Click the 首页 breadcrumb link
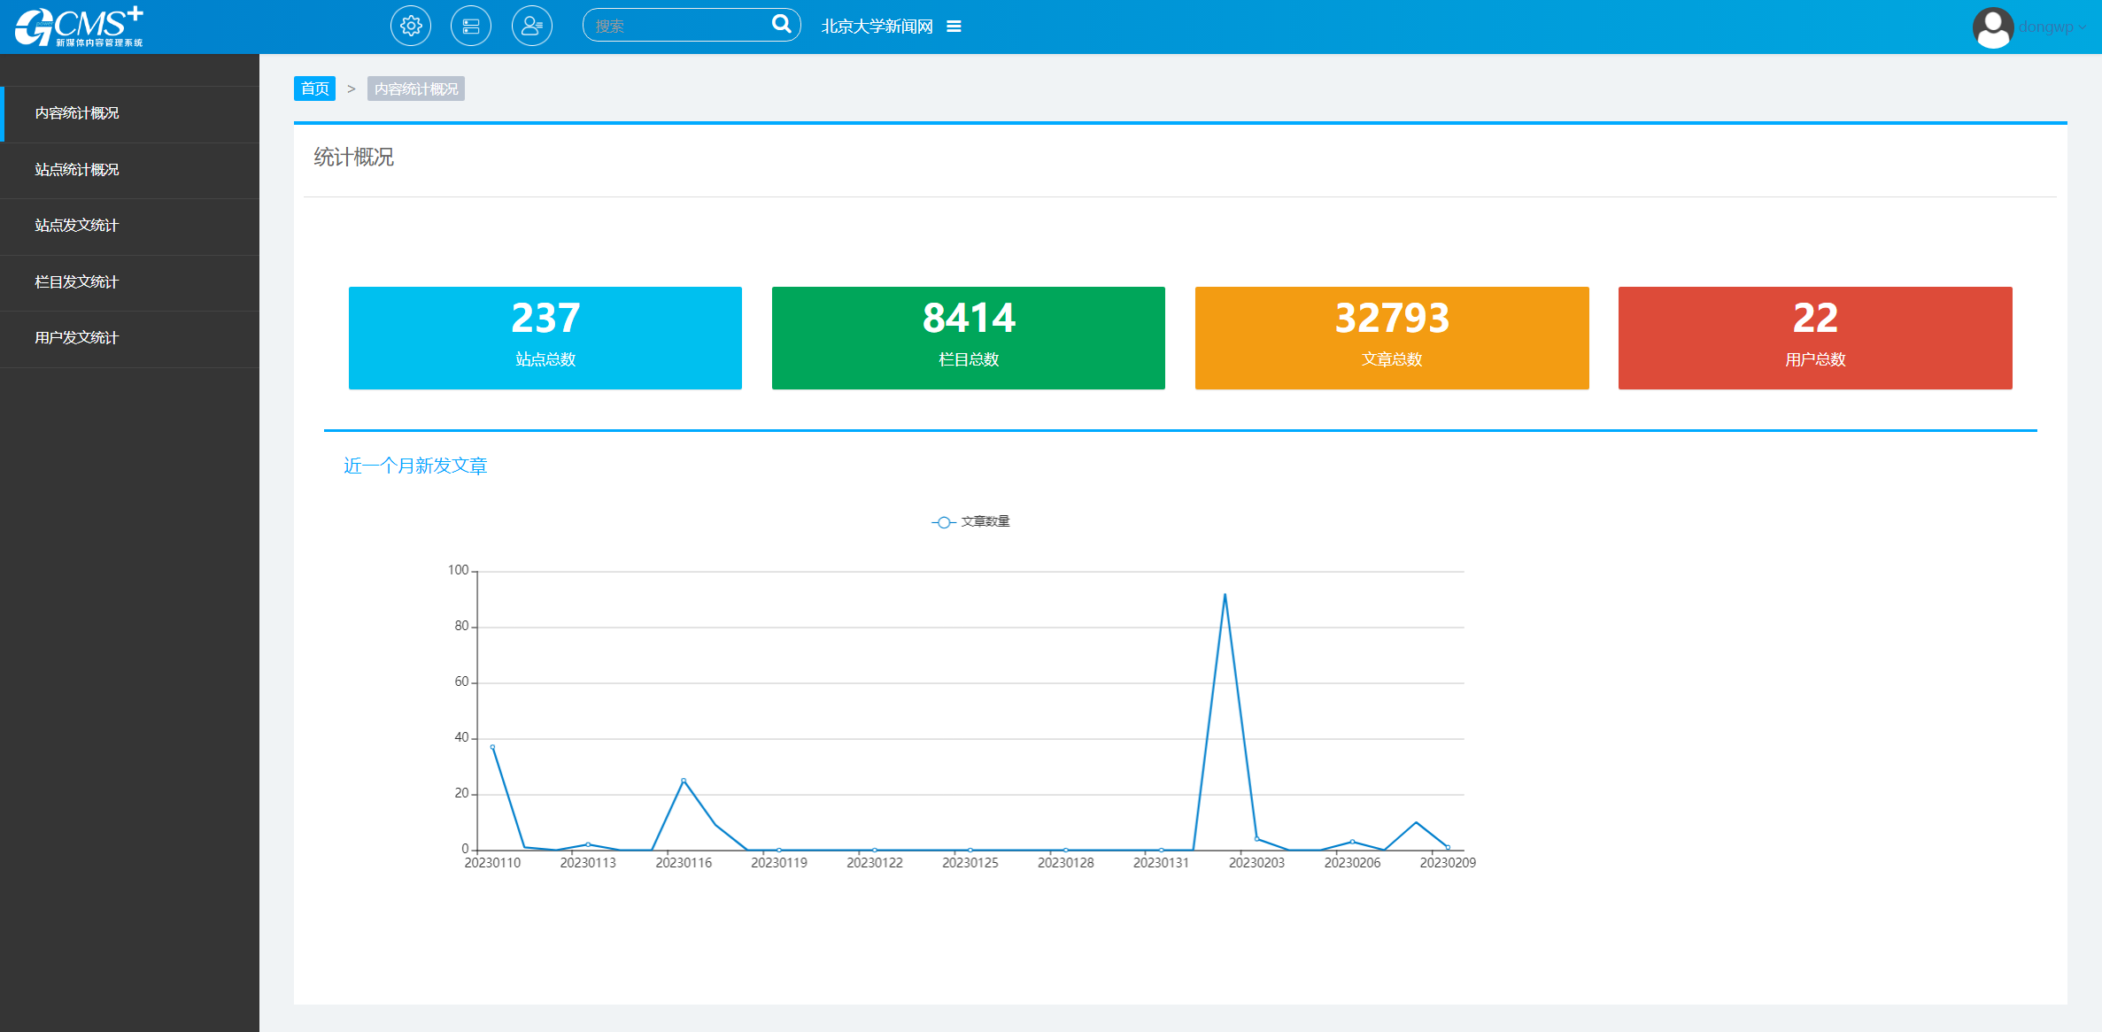 pyautogui.click(x=314, y=89)
